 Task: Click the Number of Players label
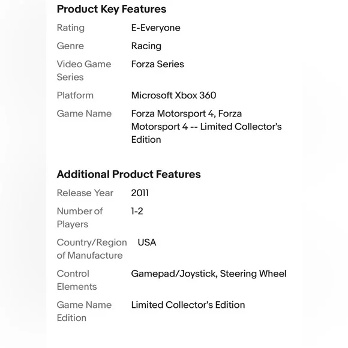[80, 217]
